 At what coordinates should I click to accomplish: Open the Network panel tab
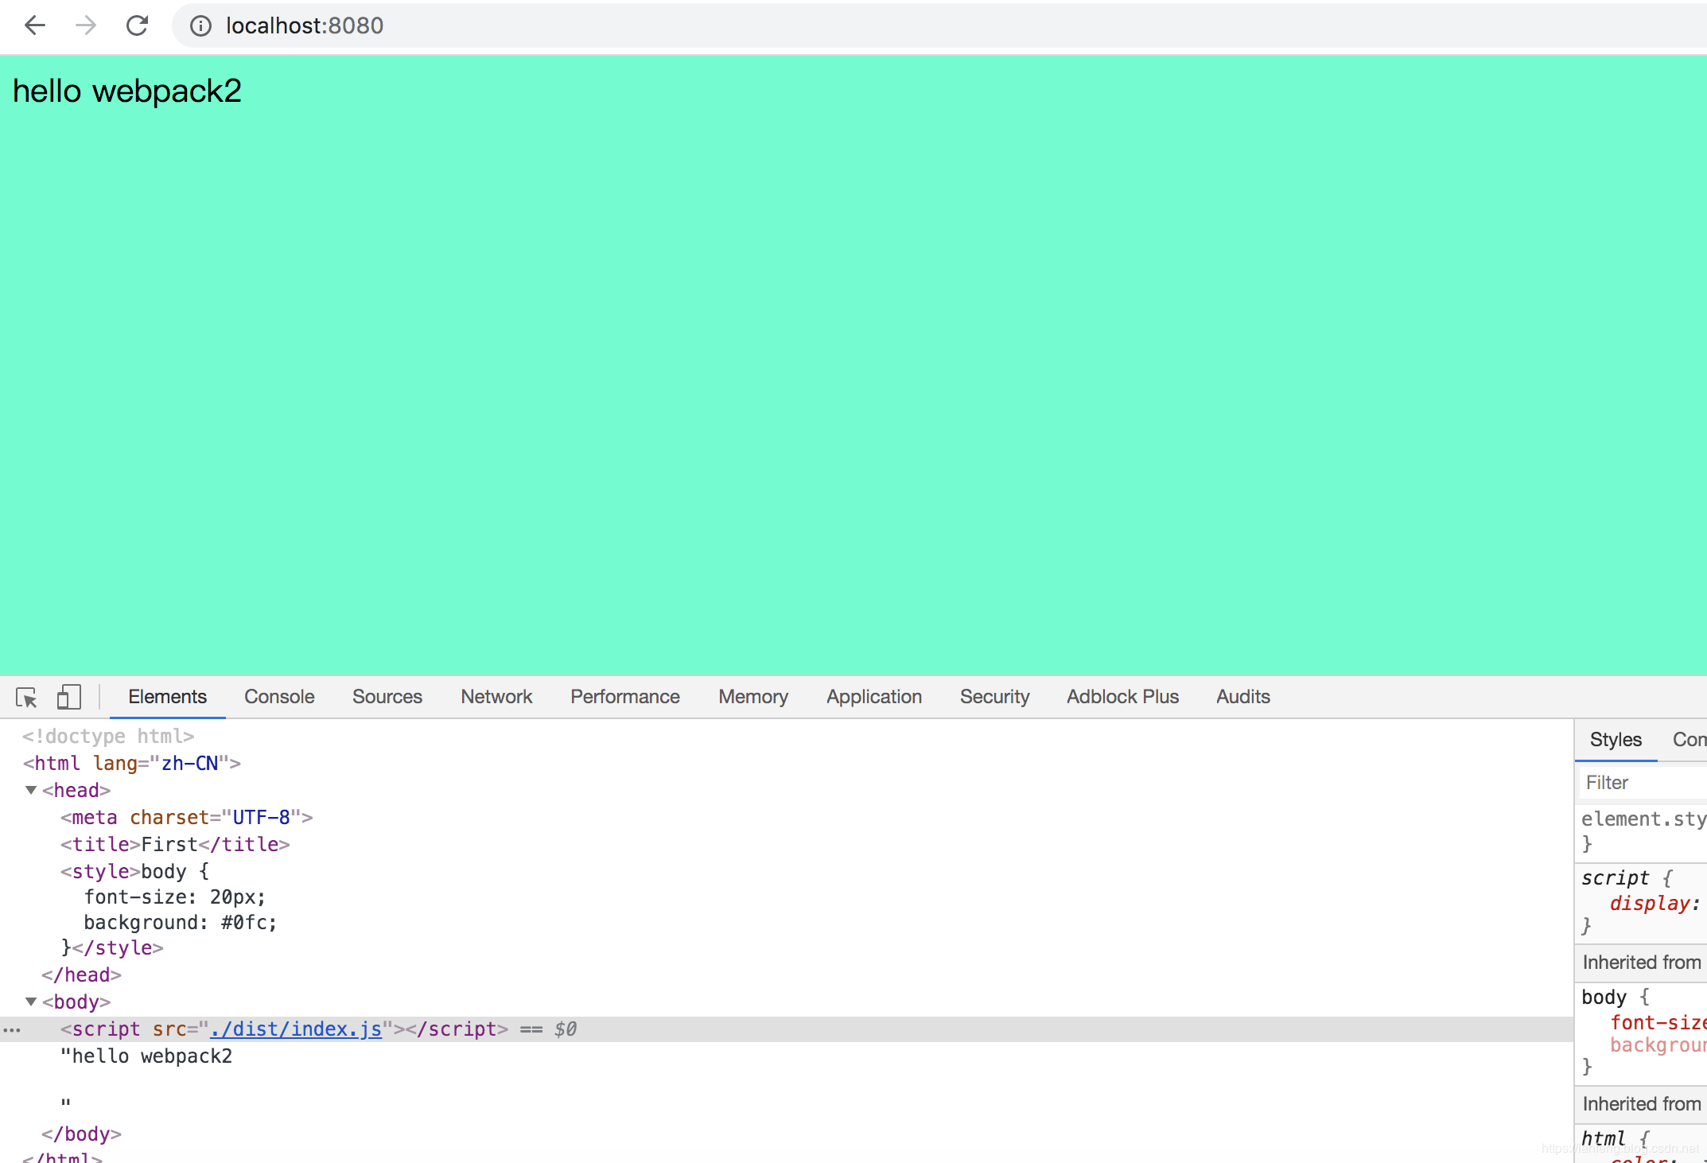pos(496,697)
